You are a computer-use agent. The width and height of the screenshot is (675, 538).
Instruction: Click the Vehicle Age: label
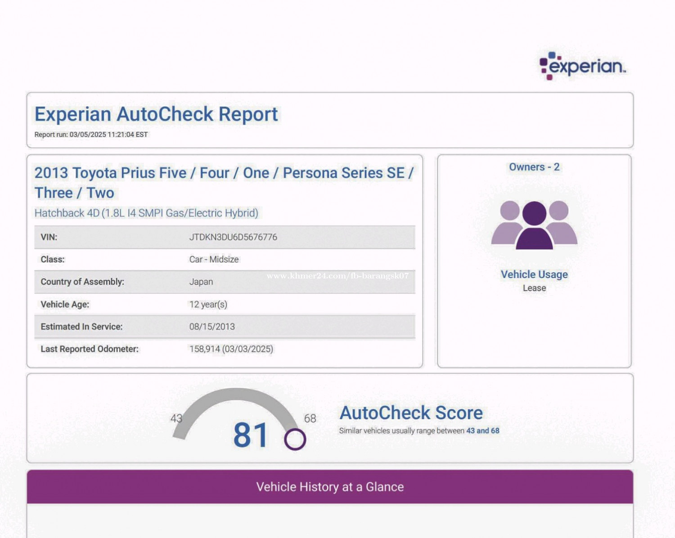[x=65, y=305]
